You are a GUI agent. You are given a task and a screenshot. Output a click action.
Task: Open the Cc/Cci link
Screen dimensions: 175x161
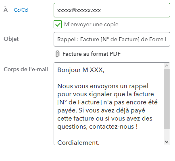click(21, 10)
